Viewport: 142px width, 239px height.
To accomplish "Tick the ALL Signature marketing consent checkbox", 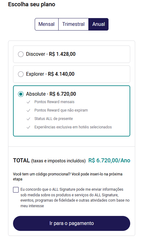I will coord(16,190).
